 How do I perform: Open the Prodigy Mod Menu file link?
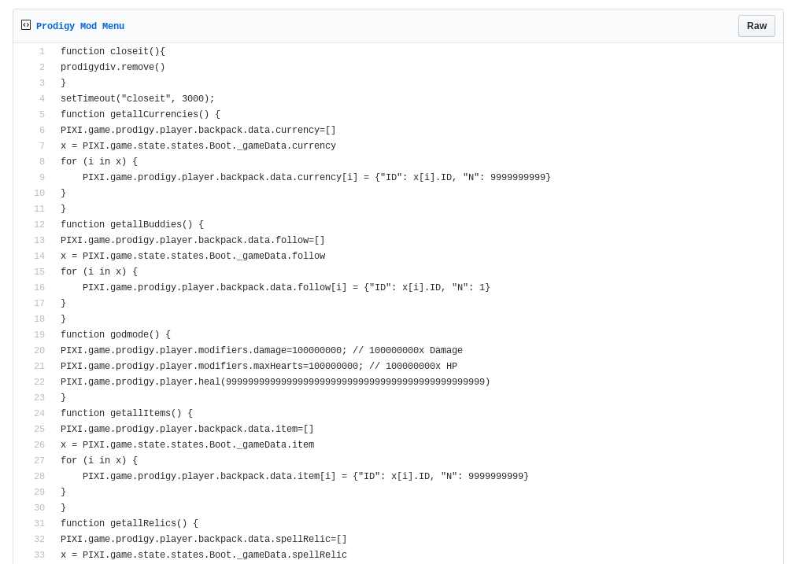tap(79, 26)
